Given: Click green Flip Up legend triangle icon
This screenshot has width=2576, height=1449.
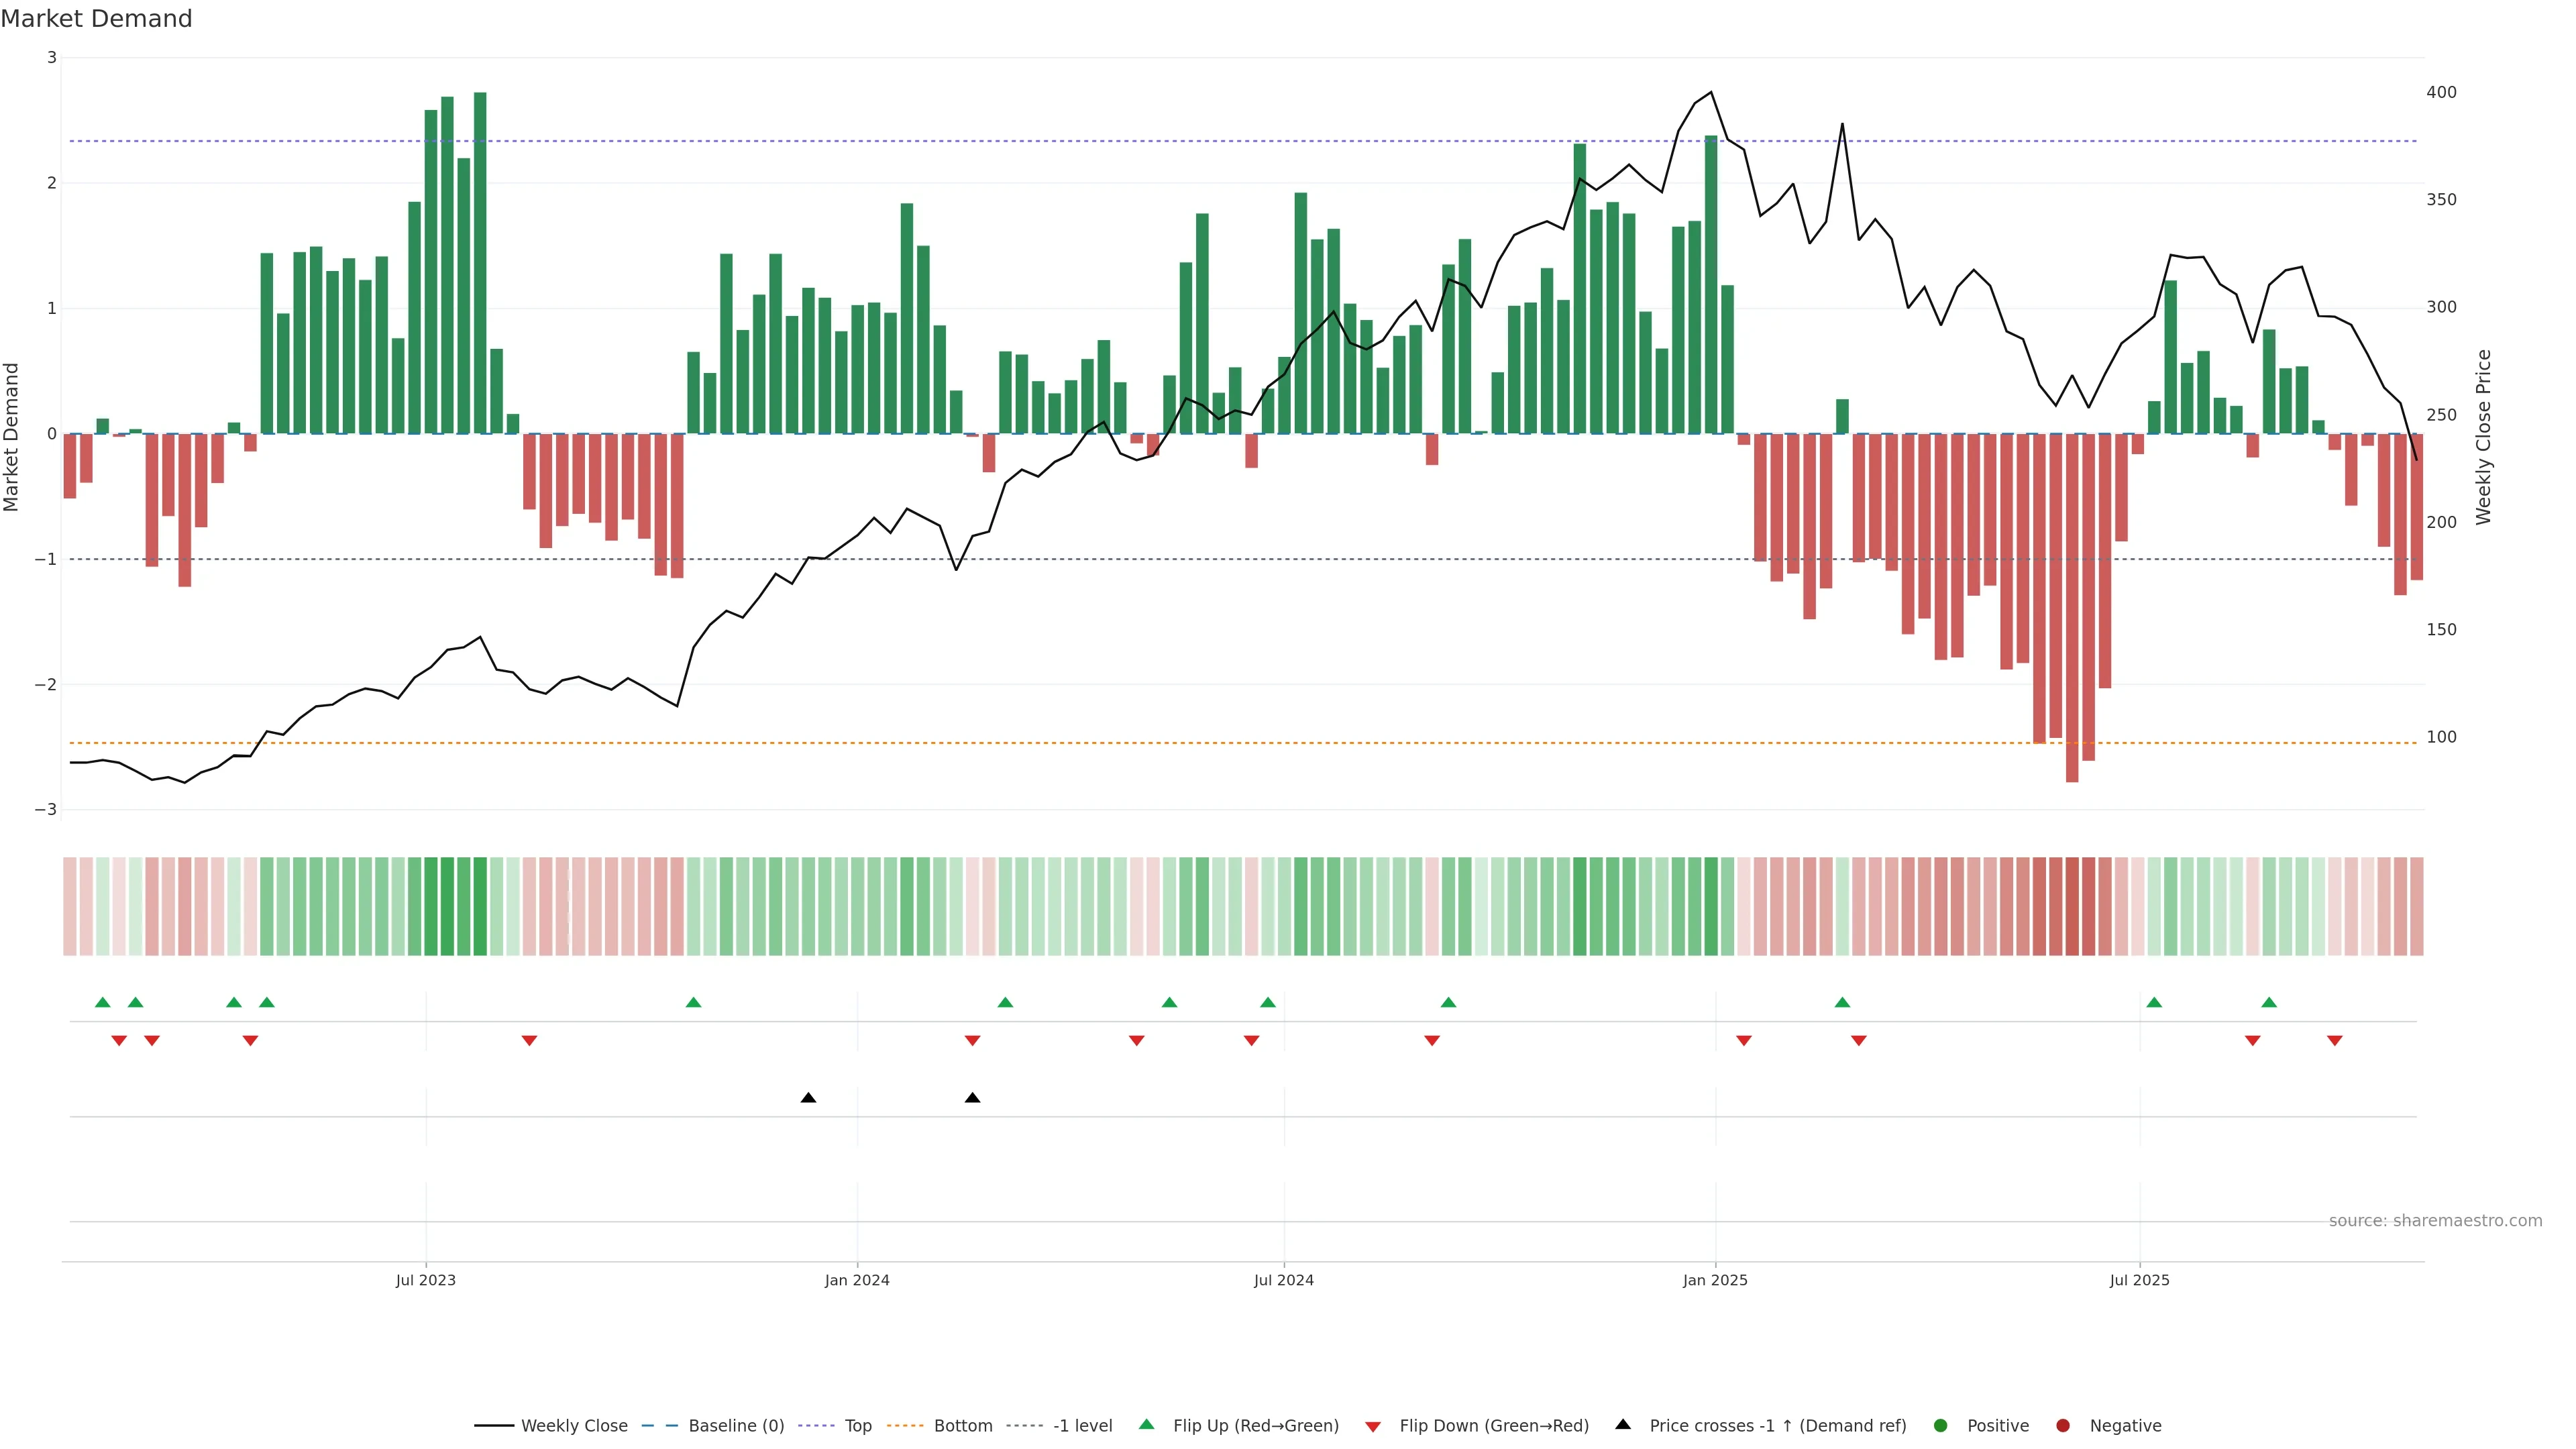Looking at the screenshot, I should click(x=1147, y=1425).
